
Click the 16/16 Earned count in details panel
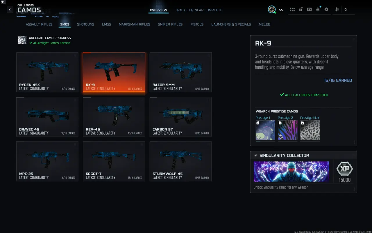[x=338, y=80]
